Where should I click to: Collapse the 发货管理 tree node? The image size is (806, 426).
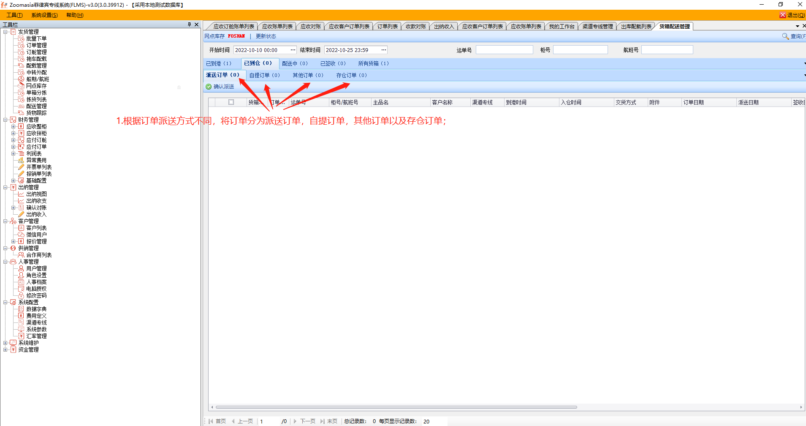tap(5, 32)
